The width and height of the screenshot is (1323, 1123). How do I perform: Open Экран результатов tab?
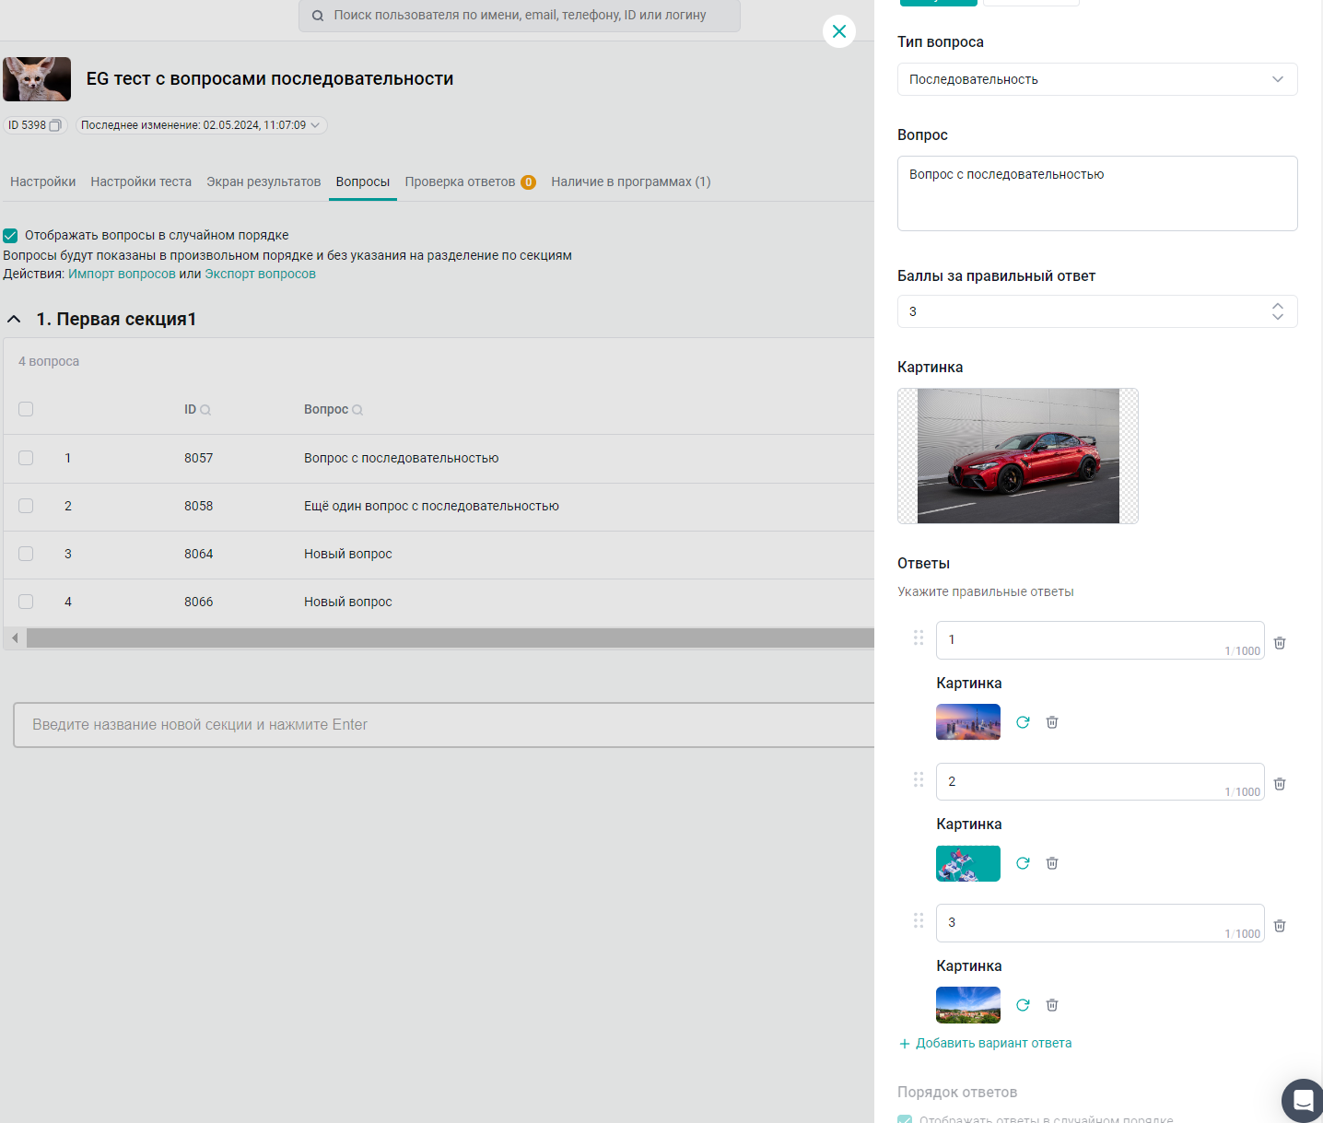coord(263,181)
